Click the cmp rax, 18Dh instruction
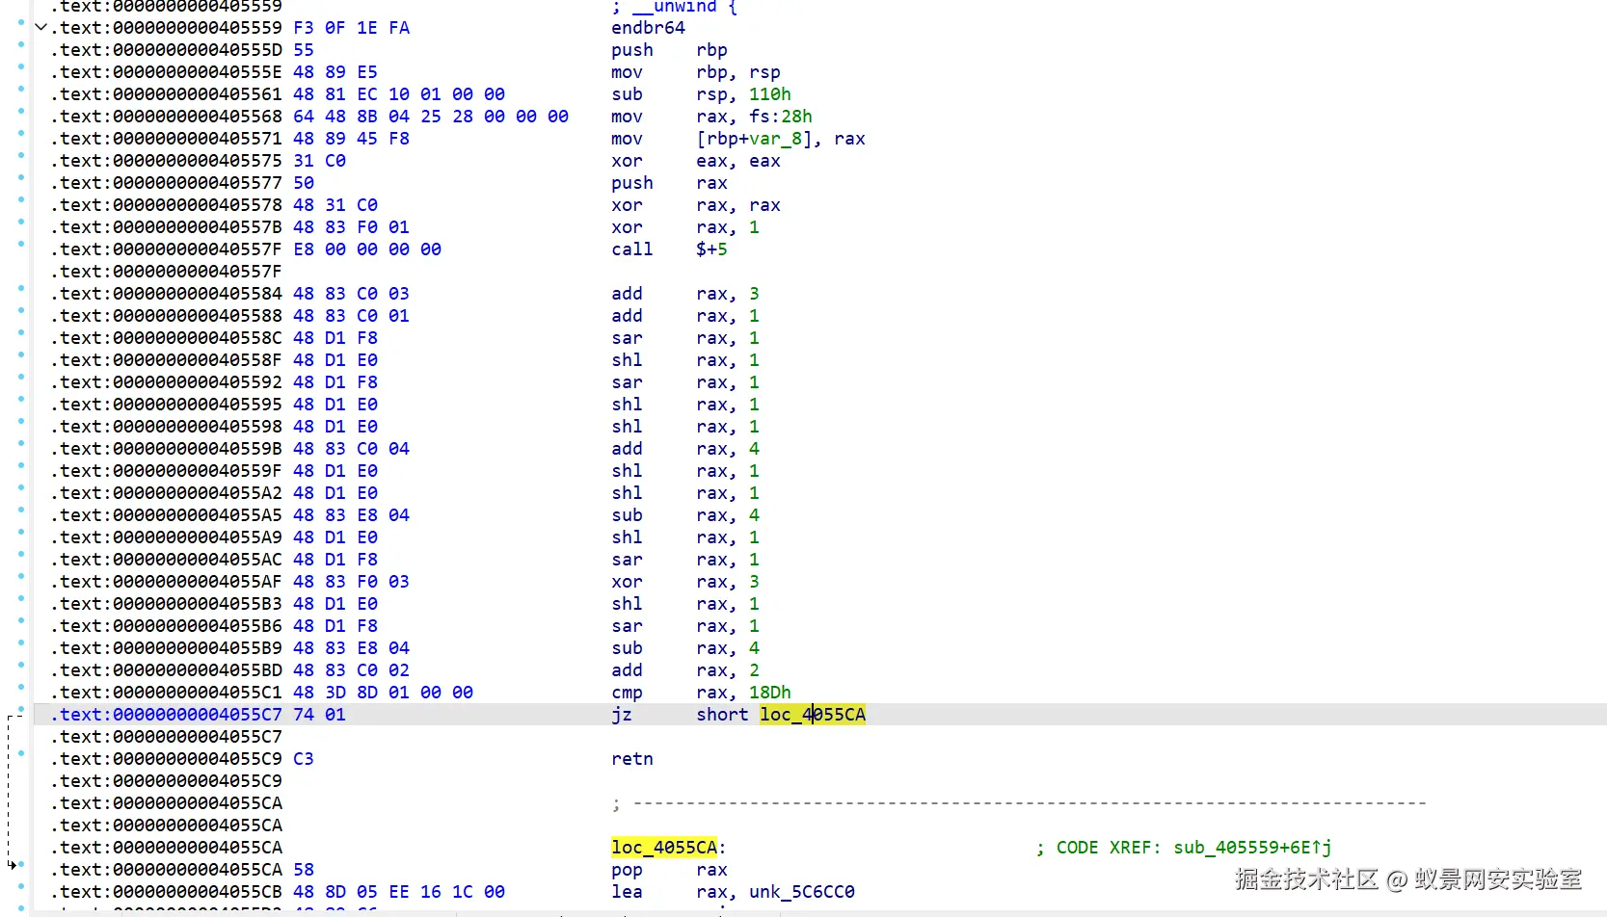The width and height of the screenshot is (1607, 917). [x=701, y=693]
